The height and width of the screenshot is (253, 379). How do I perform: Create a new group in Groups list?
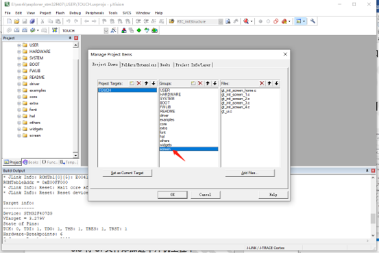click(193, 83)
